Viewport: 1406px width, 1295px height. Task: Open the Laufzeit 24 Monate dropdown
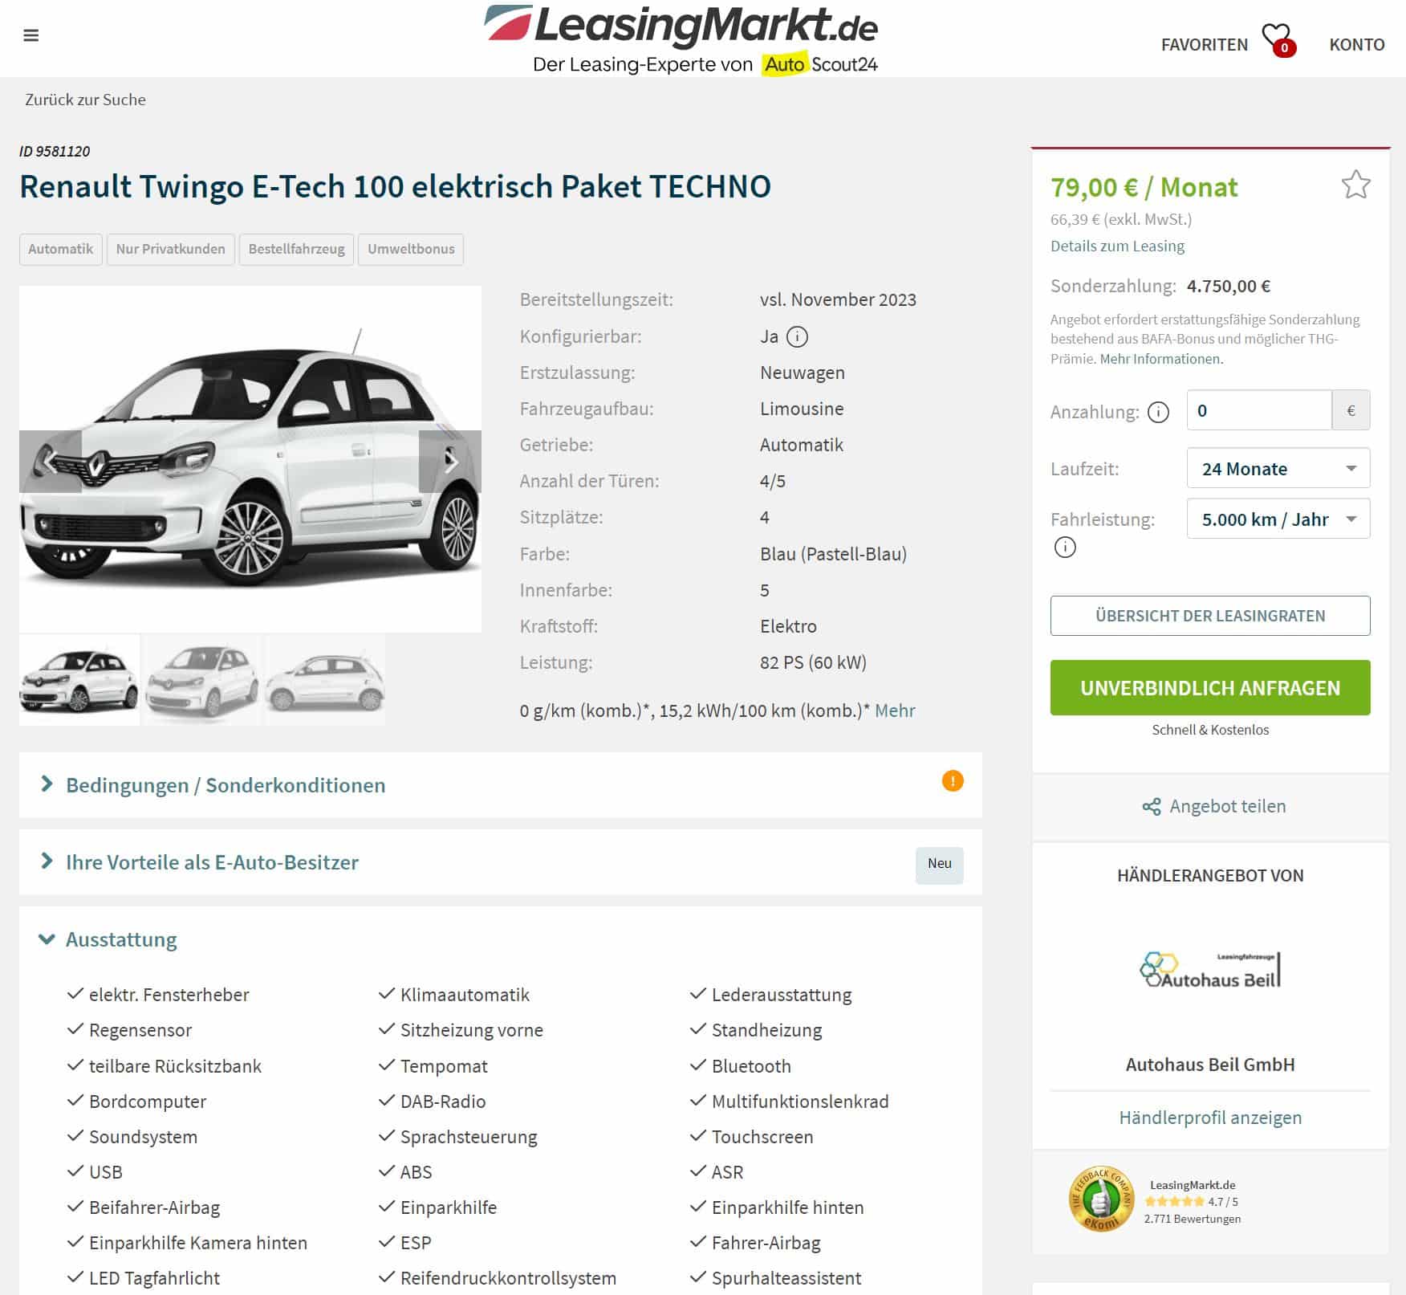(x=1278, y=468)
